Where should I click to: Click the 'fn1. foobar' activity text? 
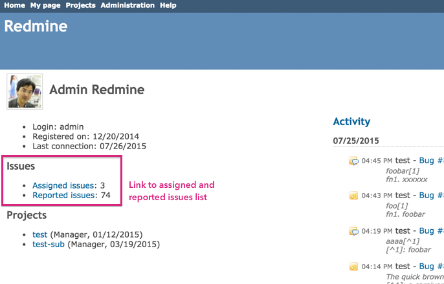pyautogui.click(x=405, y=214)
